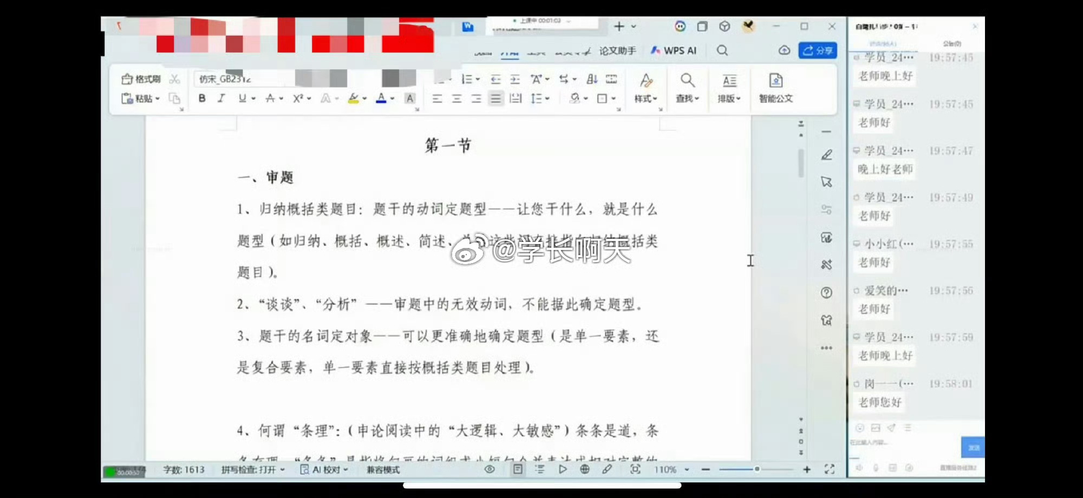Open 论文助手 tab
This screenshot has width=1083, height=498.
coord(617,50)
